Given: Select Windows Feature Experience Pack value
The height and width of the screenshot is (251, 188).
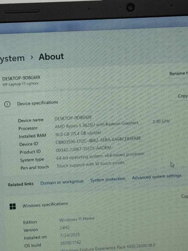Looking at the screenshot, I should tap(108, 248).
